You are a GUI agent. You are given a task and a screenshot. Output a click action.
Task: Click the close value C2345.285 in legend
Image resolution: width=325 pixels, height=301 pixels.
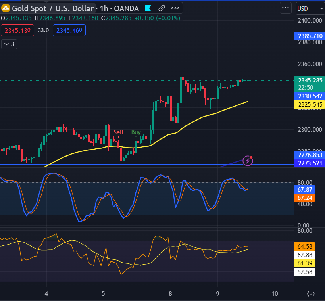click(116, 18)
